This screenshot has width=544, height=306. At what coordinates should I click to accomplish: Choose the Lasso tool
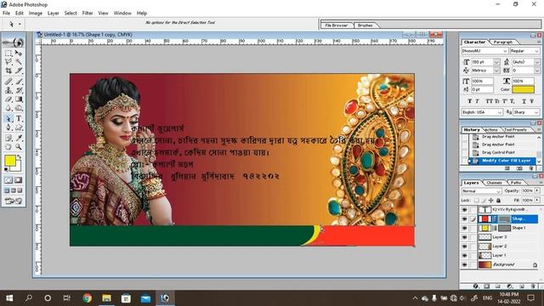(8, 62)
